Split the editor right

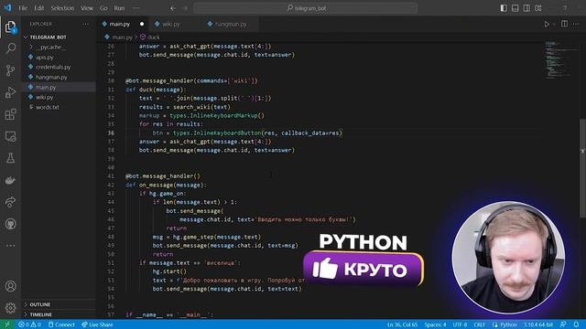coord(564,24)
